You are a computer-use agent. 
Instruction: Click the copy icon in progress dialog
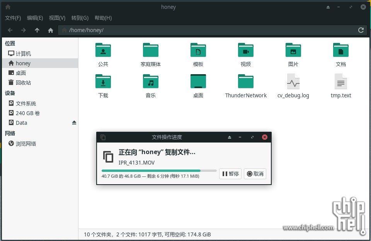pyautogui.click(x=108, y=156)
